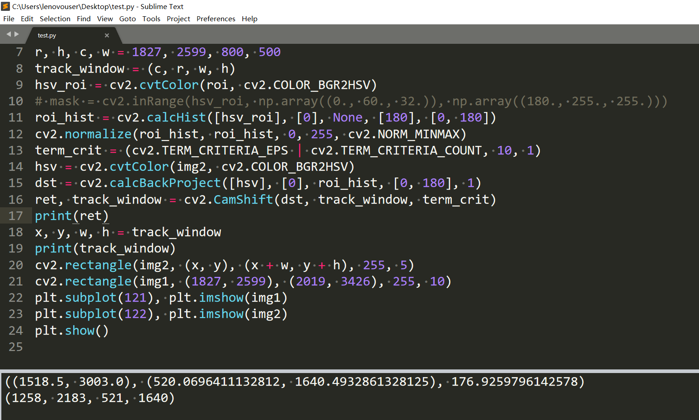Click line number 7 in gutter
699x420 pixels.
(19, 52)
